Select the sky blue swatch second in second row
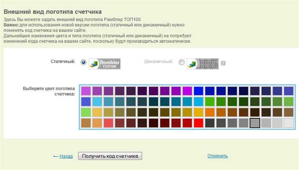This screenshot has height=170, width=299. pos(97,102)
